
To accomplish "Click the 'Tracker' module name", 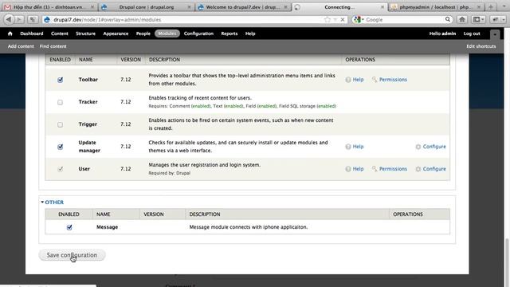I will [x=88, y=102].
